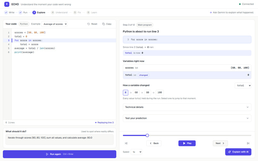Viewport: 258px width, 161px height.
Task: Click the play triangle in Run again
Action: coord(47,154)
